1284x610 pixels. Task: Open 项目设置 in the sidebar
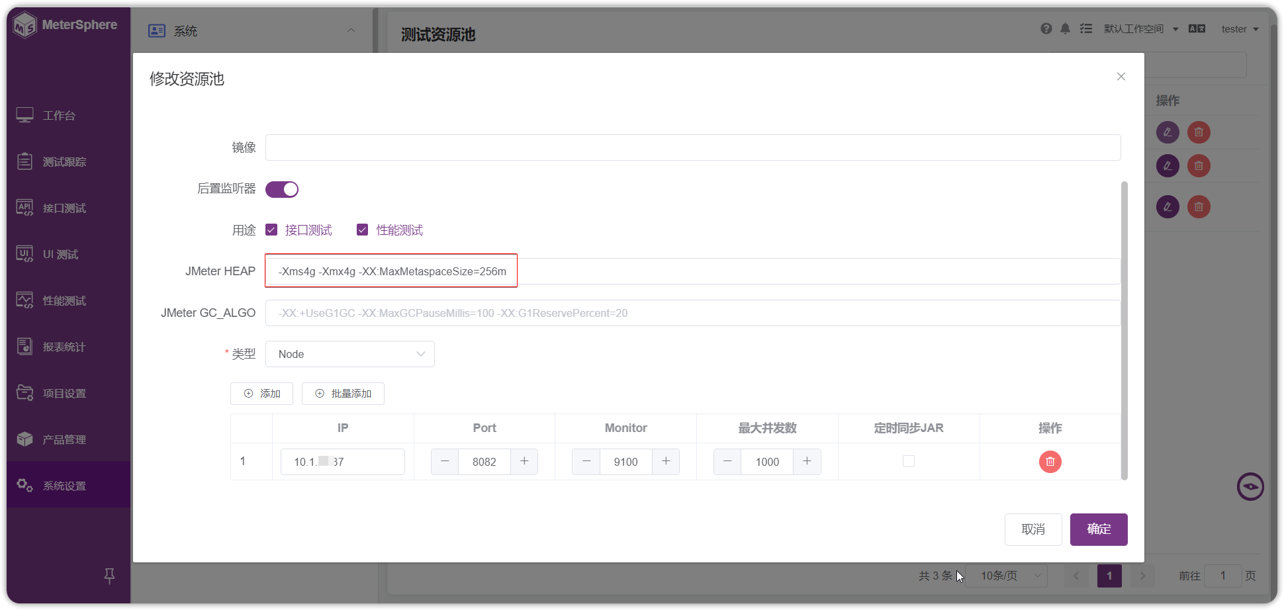69,393
